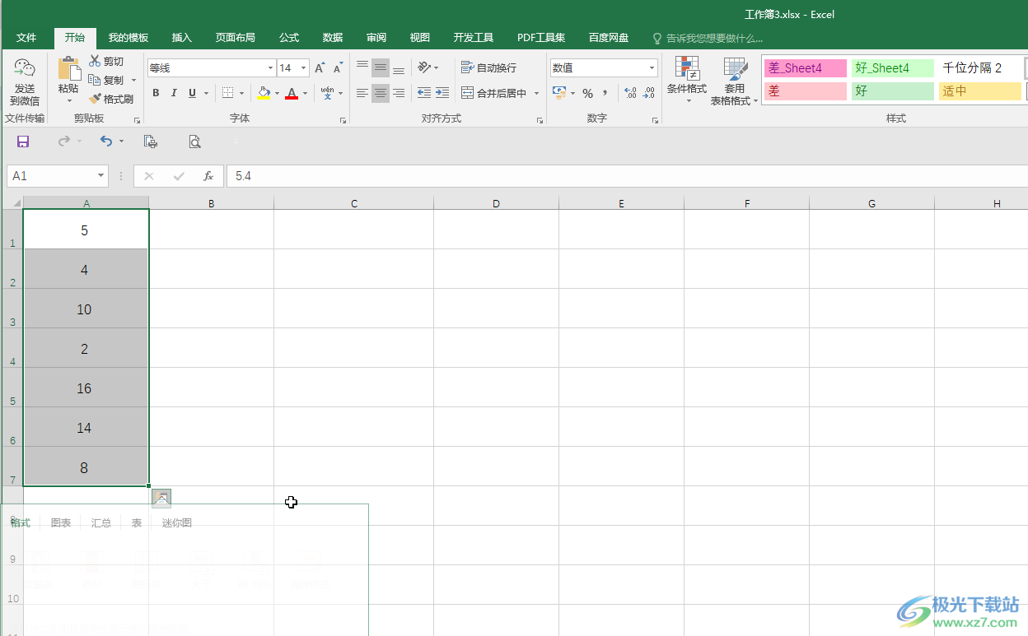Switch to the Data tab 数据
Image resolution: width=1028 pixels, height=636 pixels.
[x=333, y=38]
